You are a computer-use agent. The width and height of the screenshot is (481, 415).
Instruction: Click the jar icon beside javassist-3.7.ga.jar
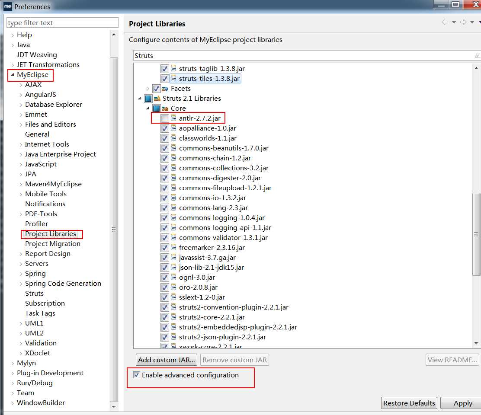coord(173,258)
